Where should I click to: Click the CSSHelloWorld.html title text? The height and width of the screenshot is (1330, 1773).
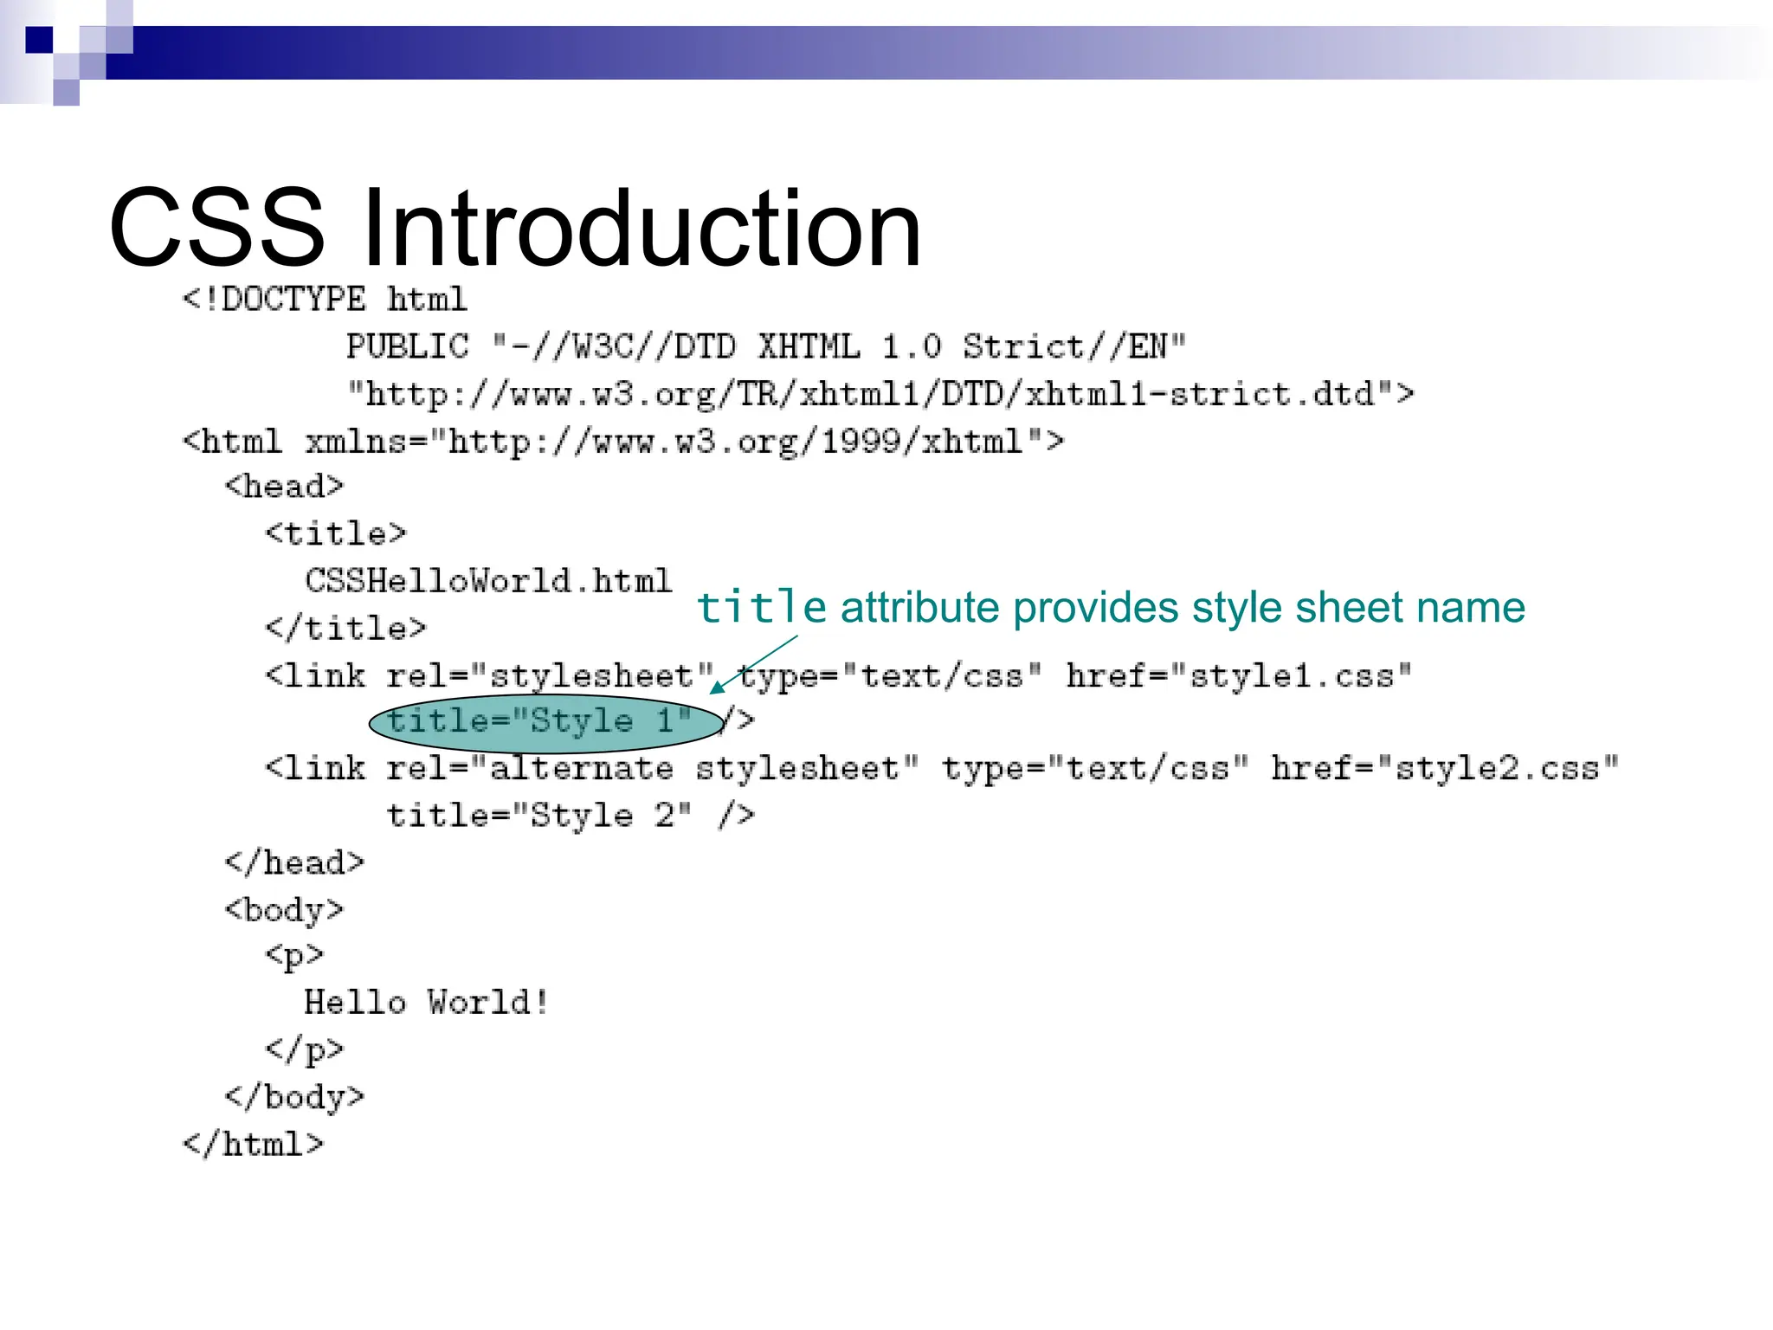point(488,581)
